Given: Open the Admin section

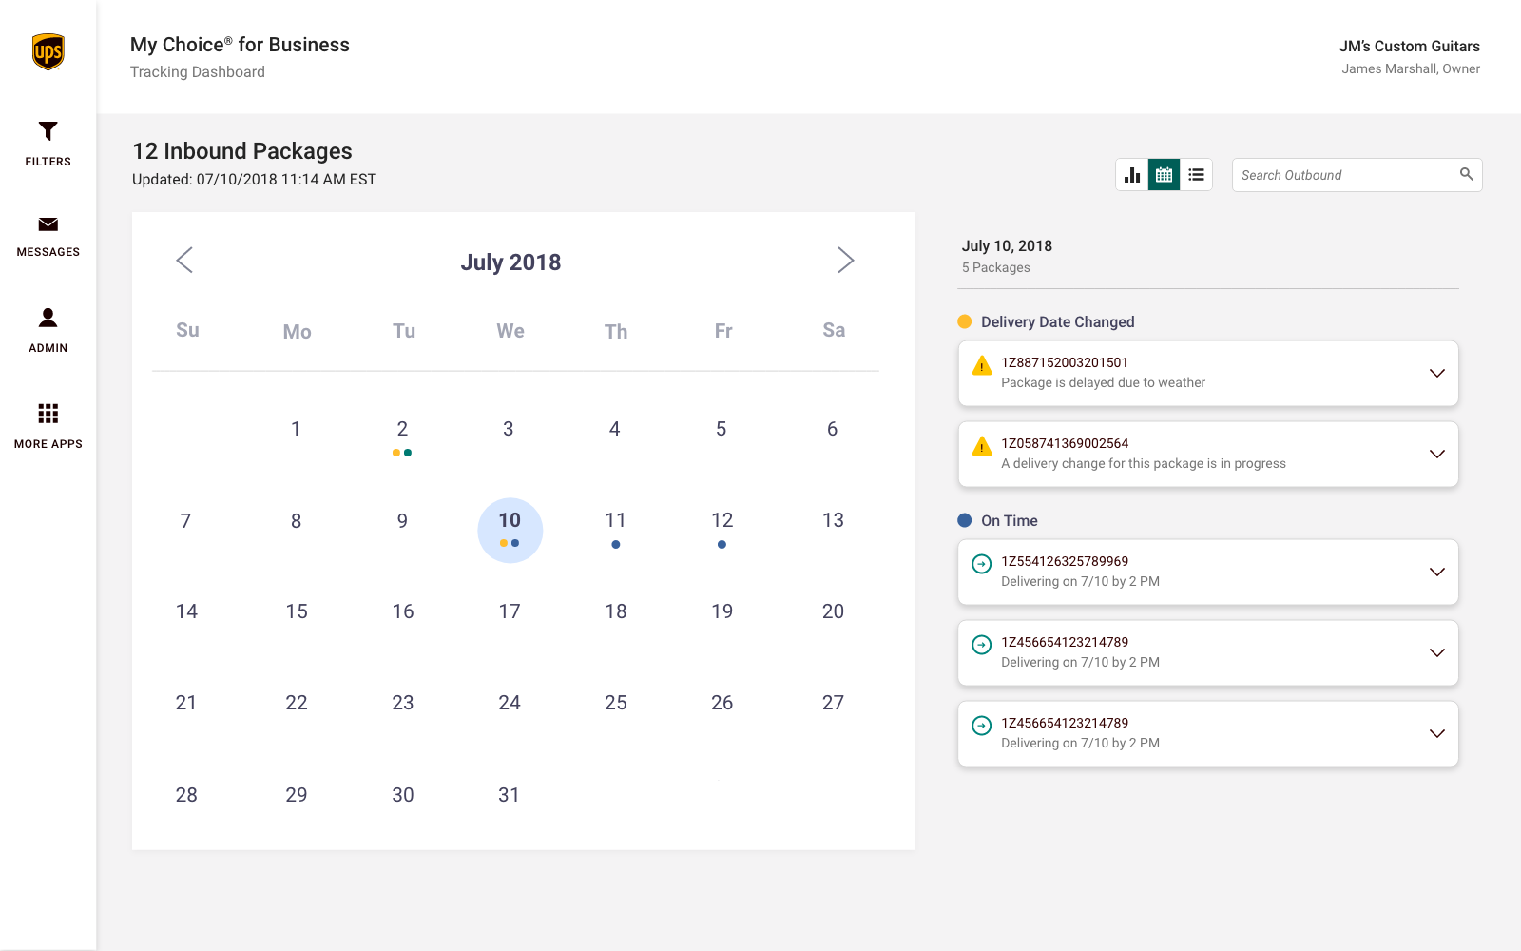Looking at the screenshot, I should point(48,330).
